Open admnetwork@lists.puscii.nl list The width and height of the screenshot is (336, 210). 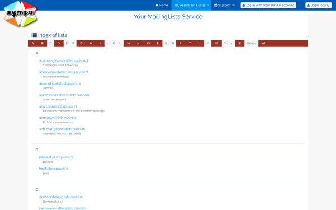pyautogui.click(x=60, y=83)
